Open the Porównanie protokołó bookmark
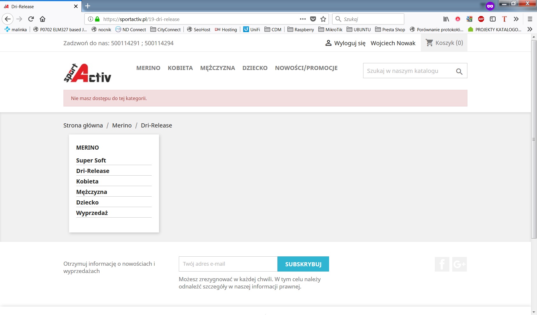Viewport: 537px width, 315px height. 437,29
